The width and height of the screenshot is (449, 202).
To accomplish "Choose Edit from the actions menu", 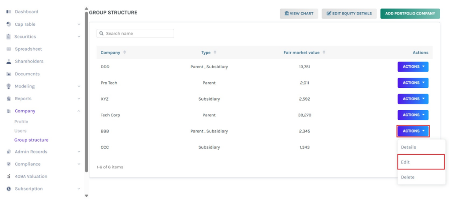I will point(420,162).
